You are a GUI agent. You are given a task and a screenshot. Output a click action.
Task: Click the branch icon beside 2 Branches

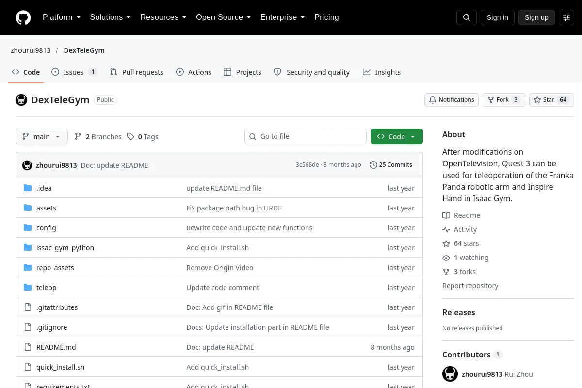pyautogui.click(x=78, y=137)
